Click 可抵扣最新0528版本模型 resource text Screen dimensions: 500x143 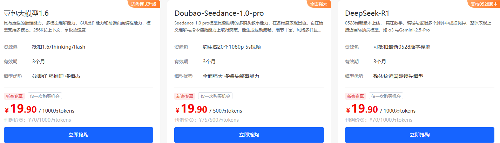[x=401, y=47]
